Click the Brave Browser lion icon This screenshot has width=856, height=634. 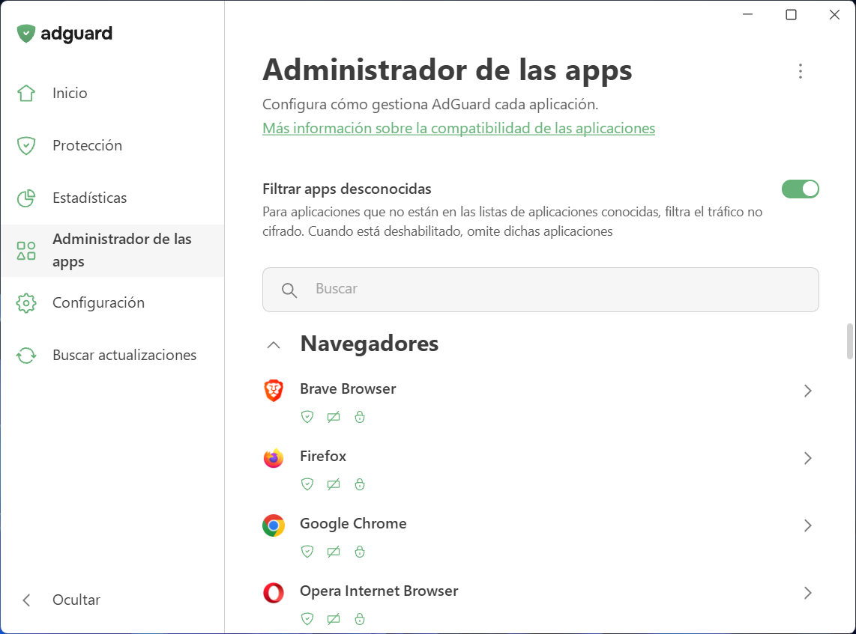274,390
